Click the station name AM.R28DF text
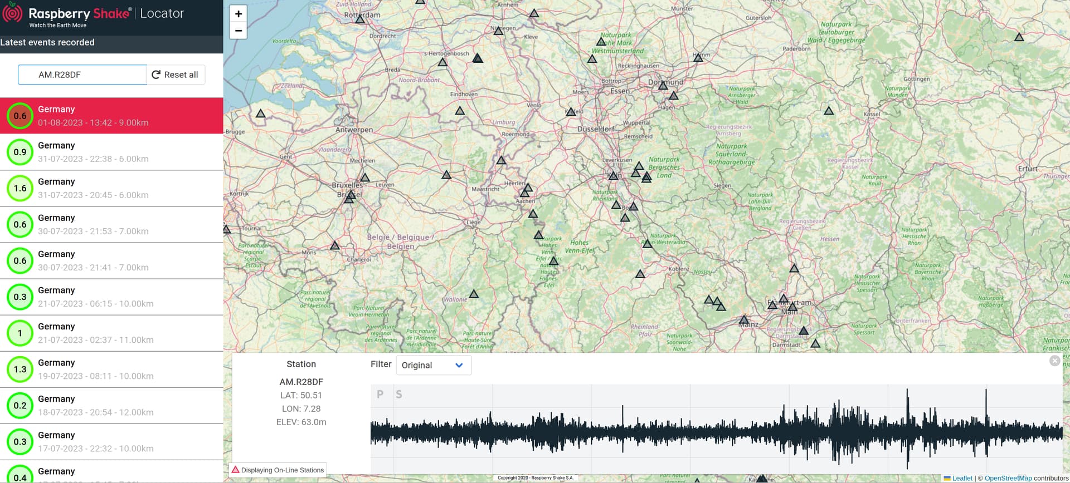 pos(301,382)
